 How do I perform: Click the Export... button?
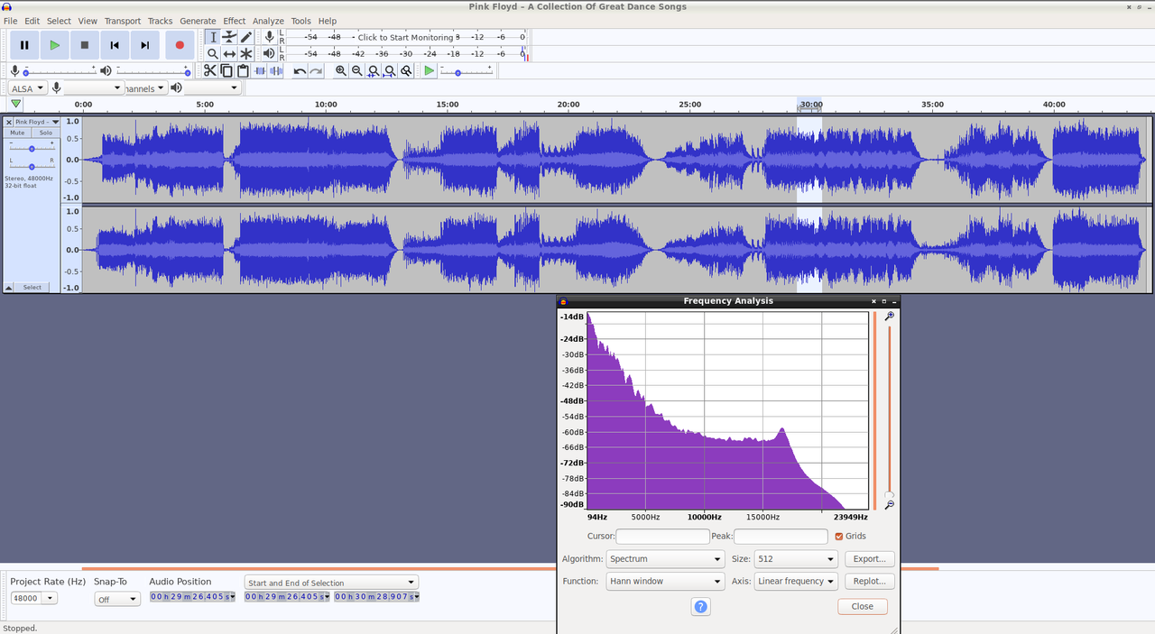(870, 559)
